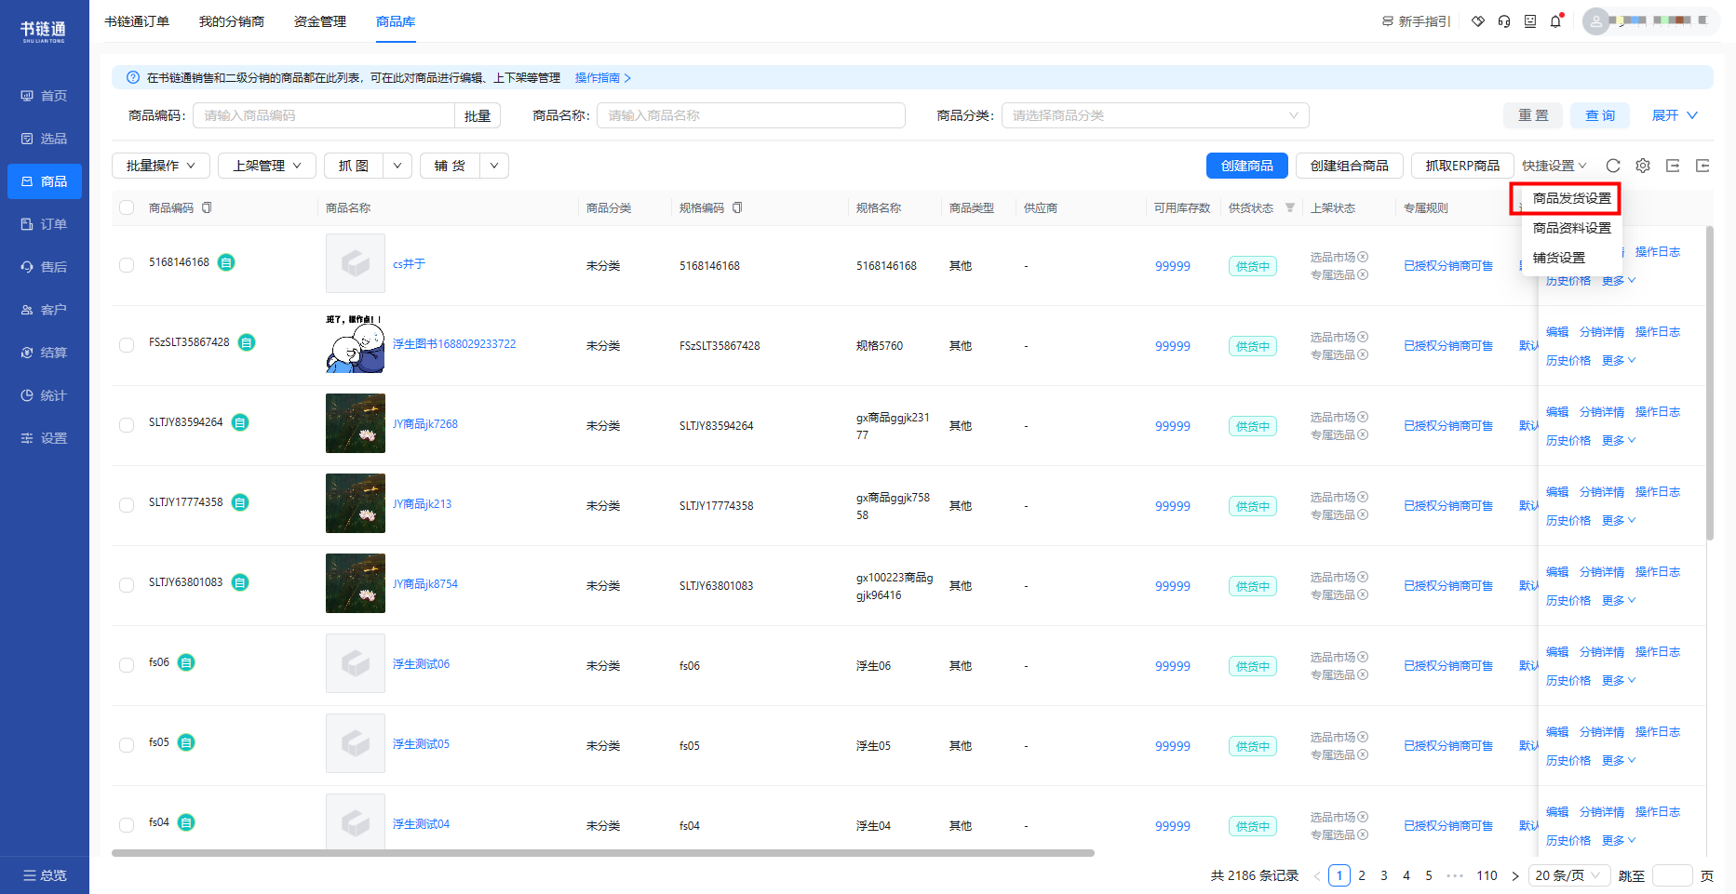Open the 订单 sidebar item
The image size is (1736, 894).
point(45,224)
